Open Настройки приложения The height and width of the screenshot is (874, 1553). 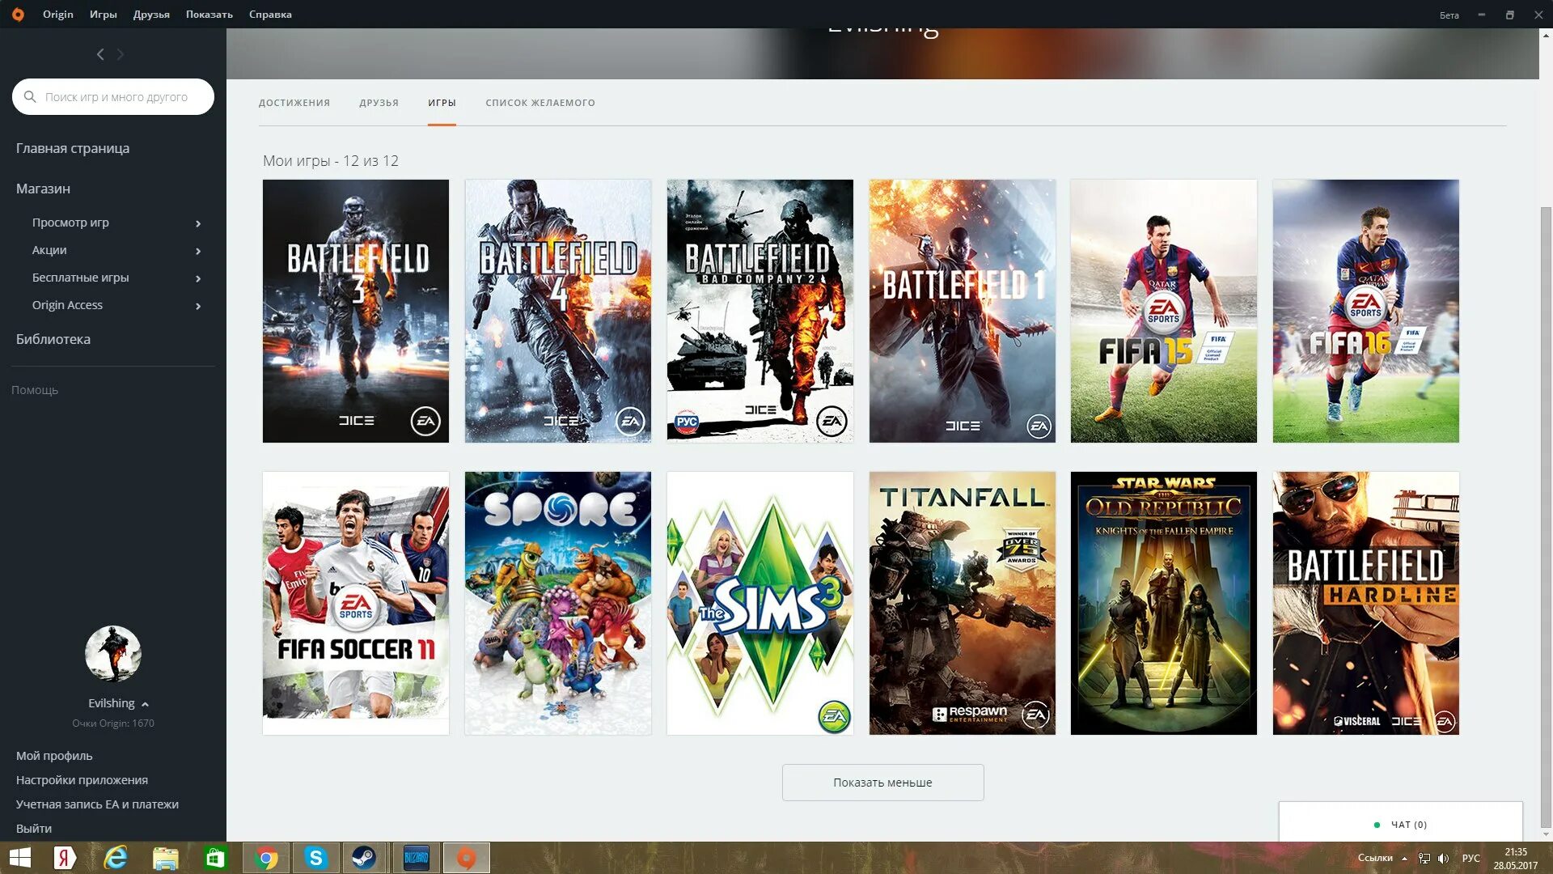click(x=82, y=780)
